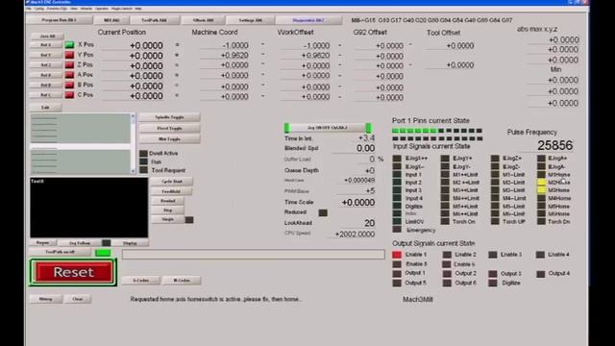Viewport: 615px width, 346px height.
Task: Click the yellow M2Home input LED
Action: (541, 183)
